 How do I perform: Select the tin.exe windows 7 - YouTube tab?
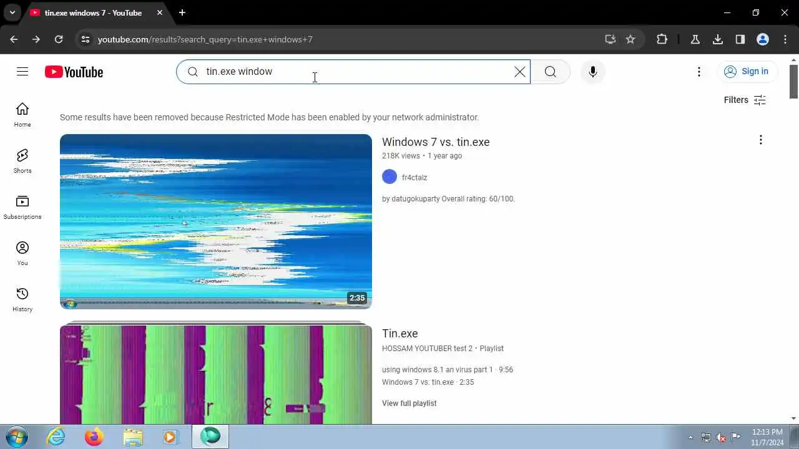pyautogui.click(x=94, y=12)
